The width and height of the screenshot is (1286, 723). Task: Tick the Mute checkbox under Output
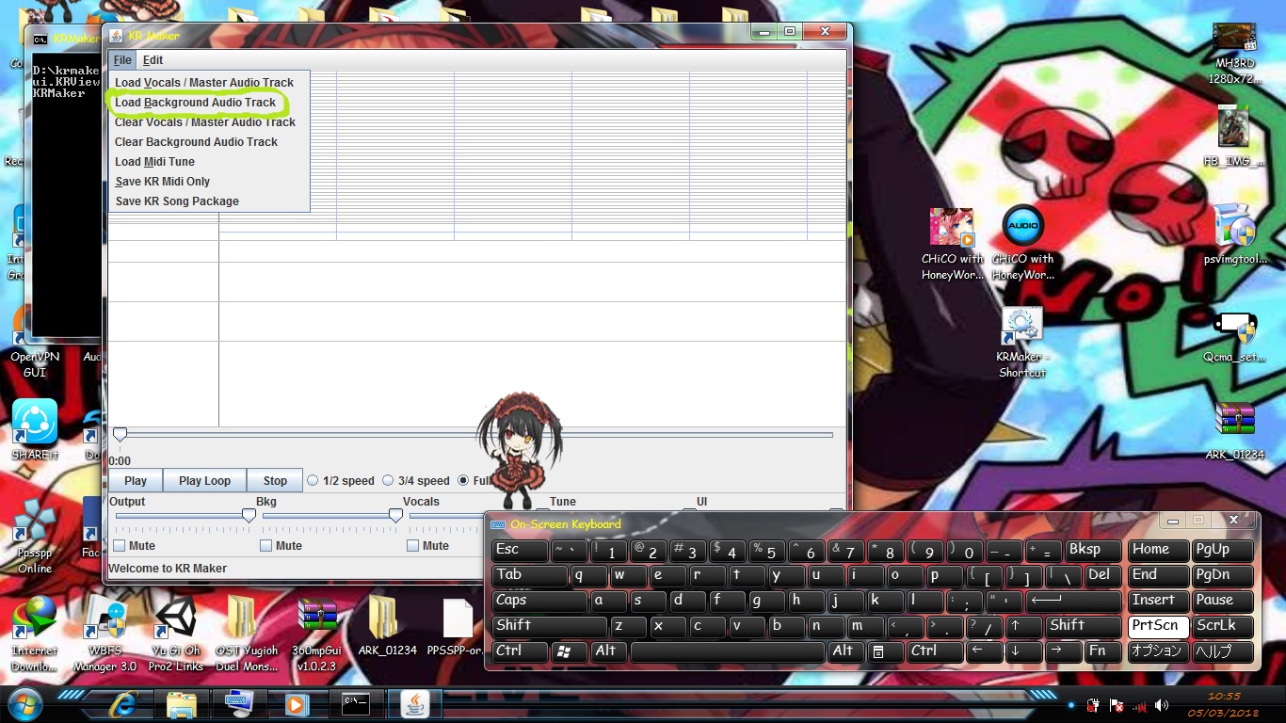click(120, 546)
